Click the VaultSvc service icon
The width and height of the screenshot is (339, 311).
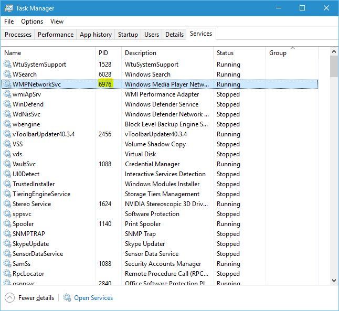tap(7, 164)
